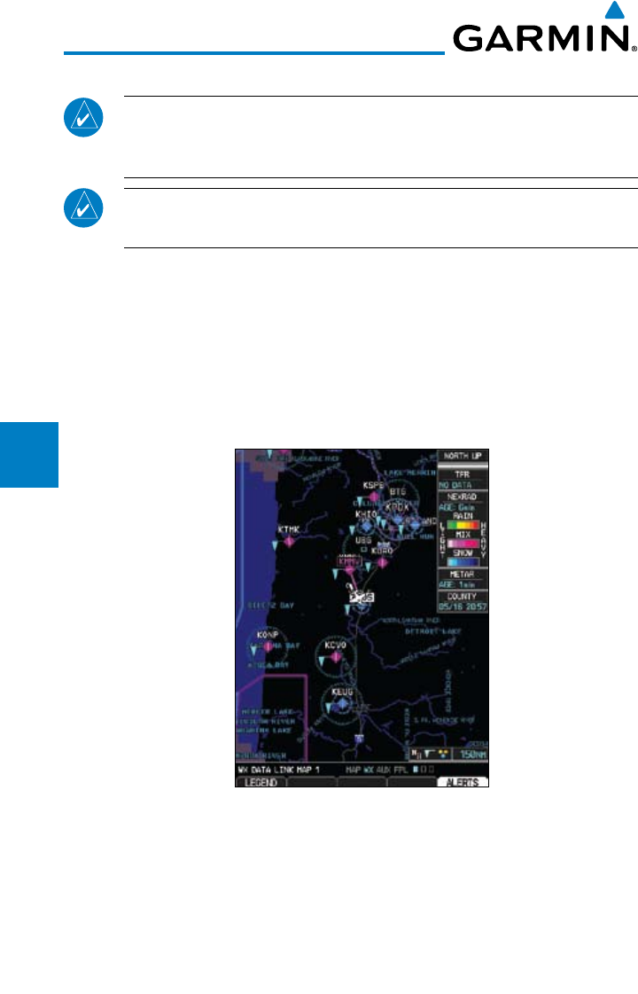Select the FPL page group label
This screenshot has width=638, height=994.
pos(401,770)
